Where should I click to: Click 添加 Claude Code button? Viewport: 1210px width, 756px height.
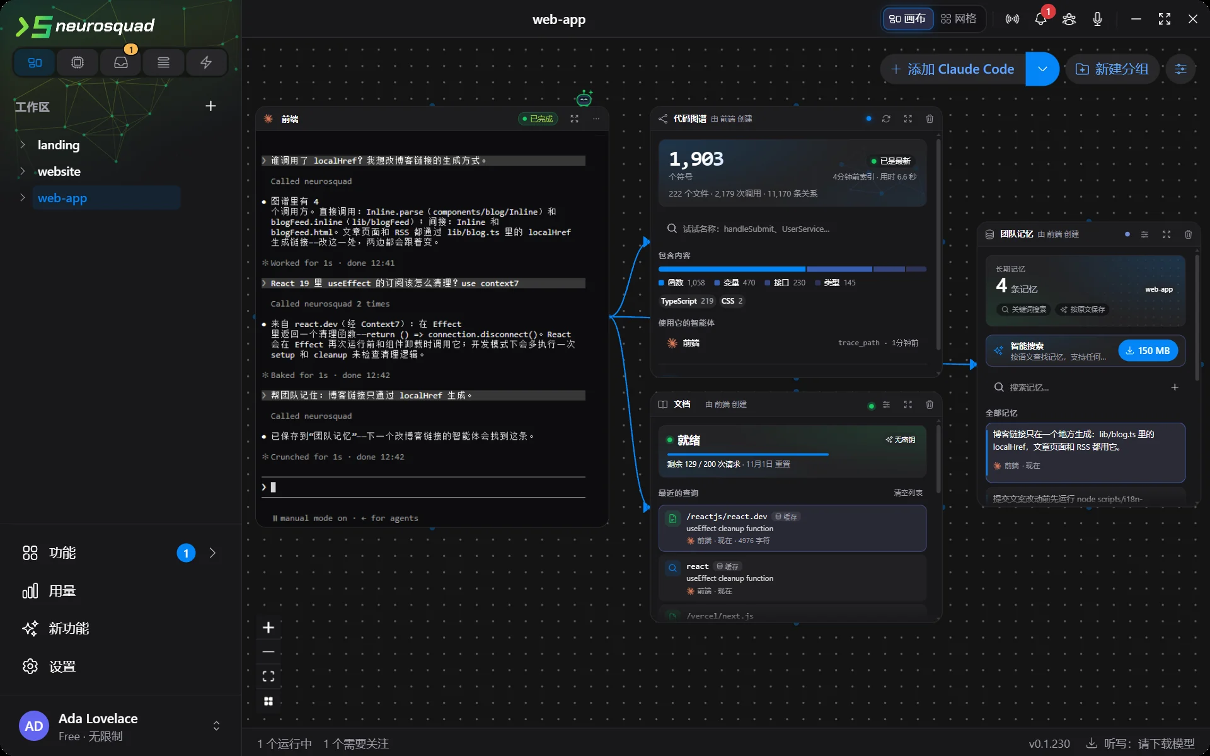(x=953, y=69)
